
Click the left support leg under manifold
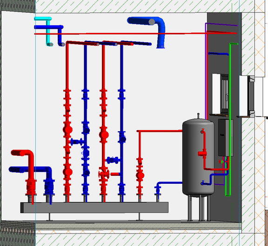click(x=49, y=217)
